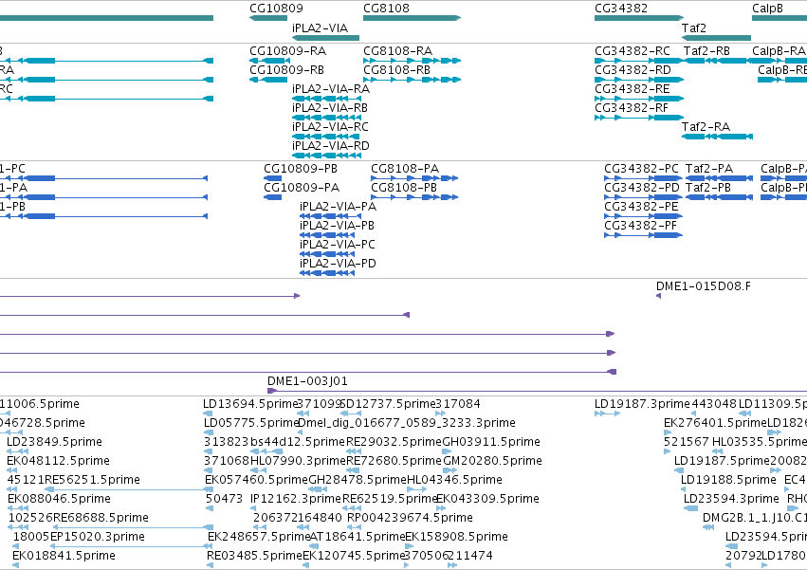Screen dimensions: 807x570
Task: Select protein CG34382-PC
Action: point(642,169)
